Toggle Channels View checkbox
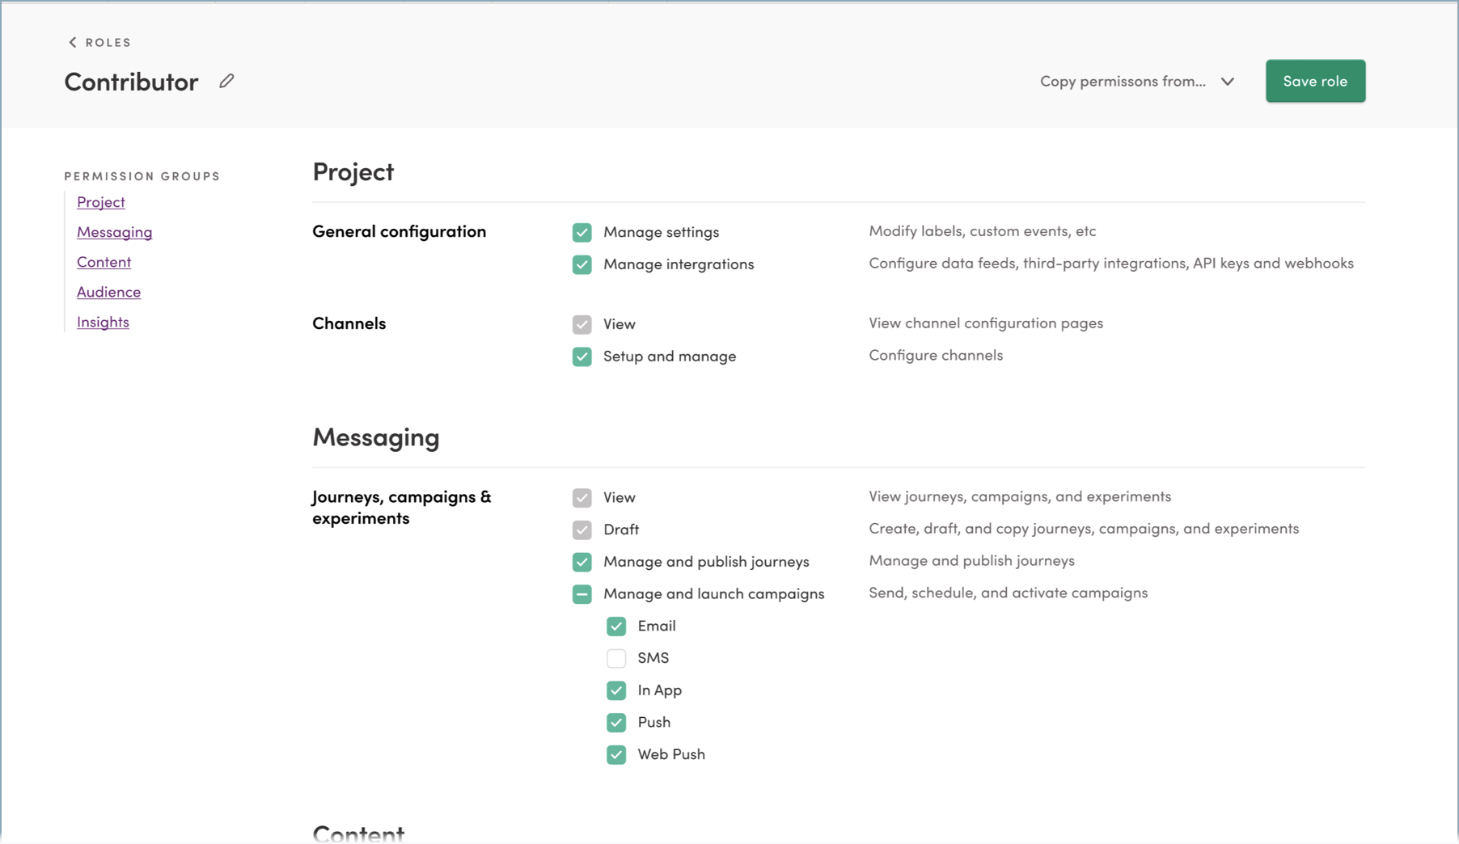The width and height of the screenshot is (1459, 844). (581, 324)
